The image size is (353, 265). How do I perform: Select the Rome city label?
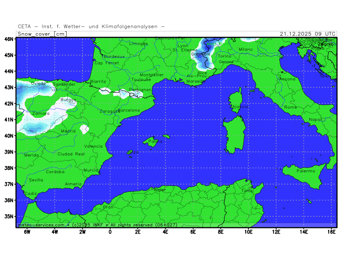pos(290,107)
